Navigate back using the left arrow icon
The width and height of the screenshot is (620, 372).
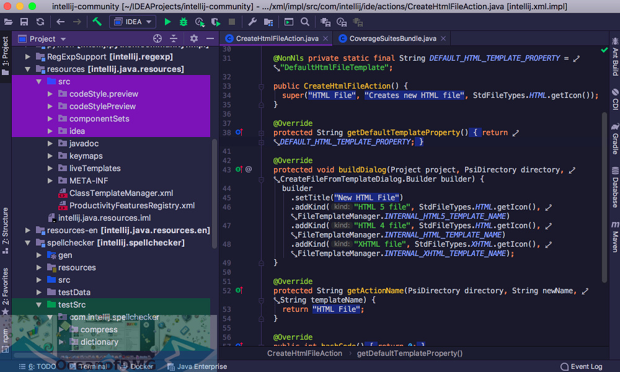point(60,22)
